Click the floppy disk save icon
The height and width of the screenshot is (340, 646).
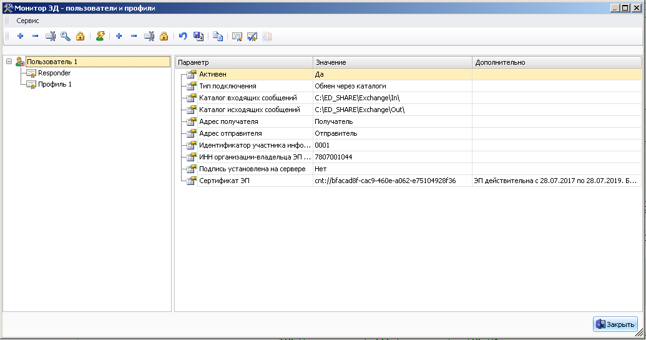198,36
